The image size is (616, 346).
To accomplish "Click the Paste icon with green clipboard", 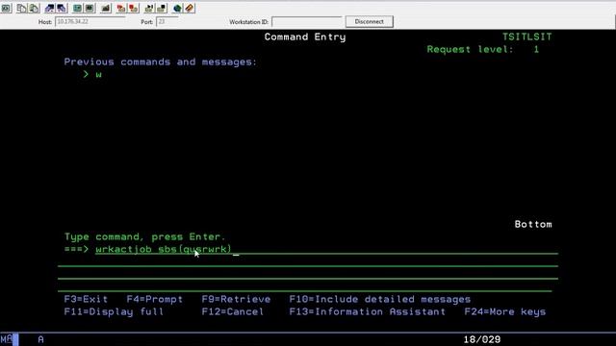I will pyautogui.click(x=35, y=8).
